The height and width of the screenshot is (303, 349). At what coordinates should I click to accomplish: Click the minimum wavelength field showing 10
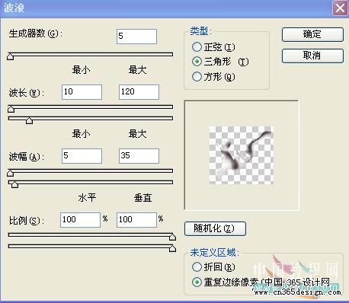[82, 92]
